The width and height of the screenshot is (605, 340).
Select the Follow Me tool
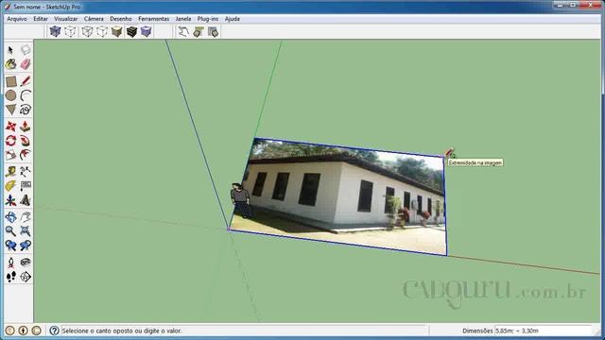pos(26,141)
